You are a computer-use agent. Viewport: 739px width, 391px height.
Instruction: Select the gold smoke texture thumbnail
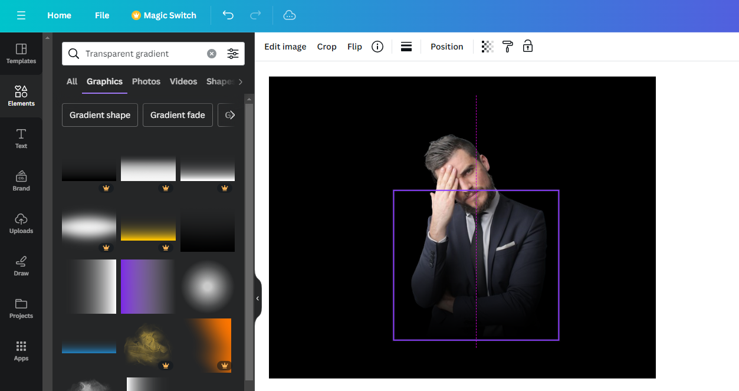tap(148, 346)
